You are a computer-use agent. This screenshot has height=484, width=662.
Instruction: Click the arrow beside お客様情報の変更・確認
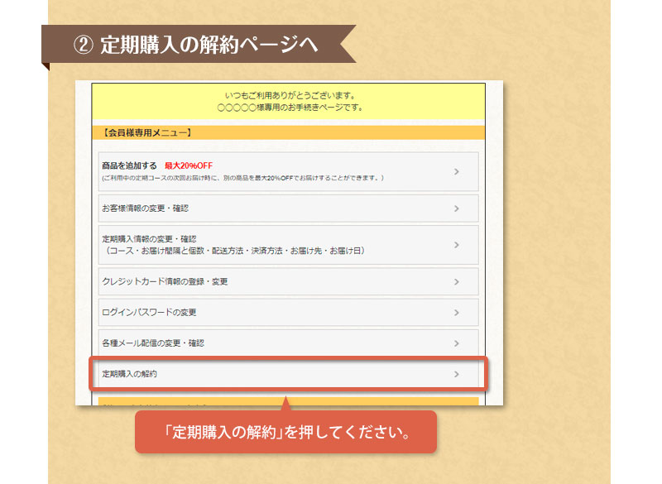tap(456, 208)
